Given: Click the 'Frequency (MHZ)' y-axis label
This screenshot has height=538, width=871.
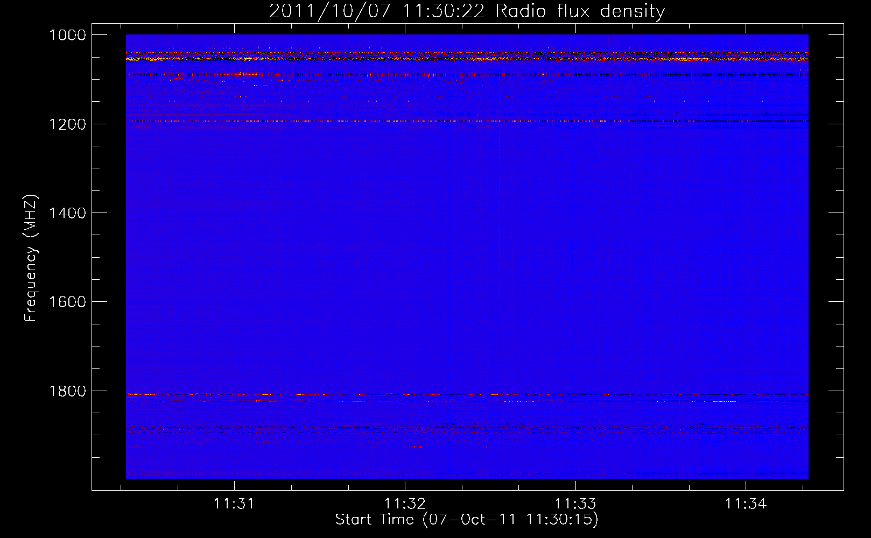Looking at the screenshot, I should pyautogui.click(x=31, y=258).
